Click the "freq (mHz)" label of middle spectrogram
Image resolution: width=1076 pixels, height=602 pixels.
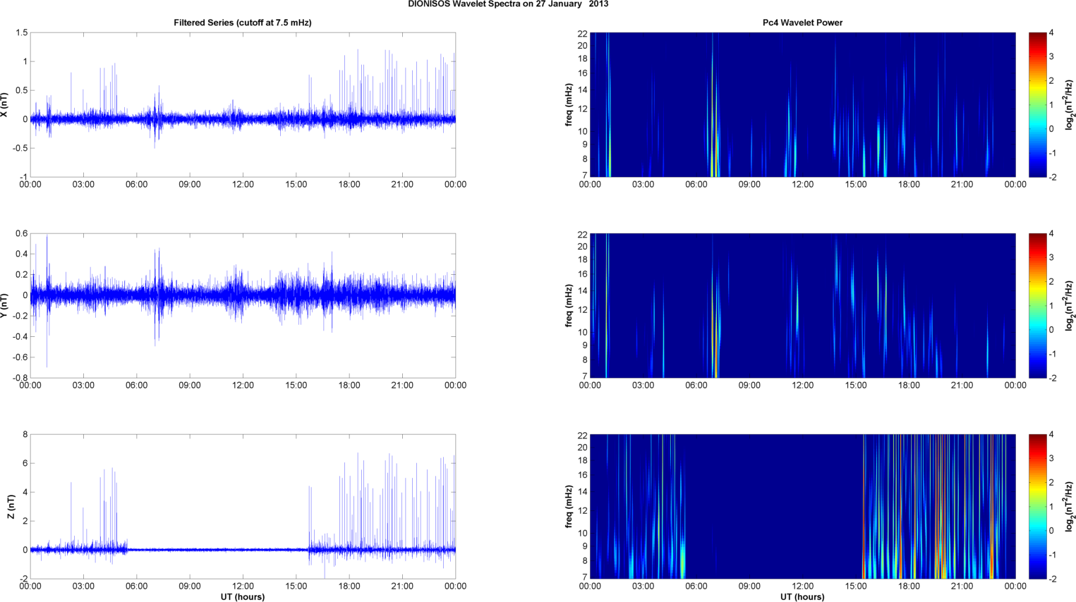569,306
